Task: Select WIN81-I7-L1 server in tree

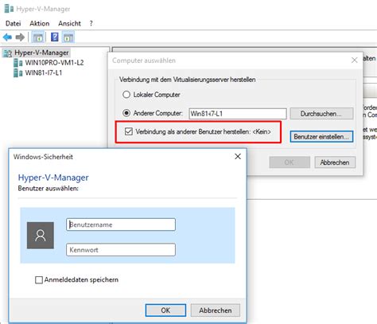Action: (44, 72)
